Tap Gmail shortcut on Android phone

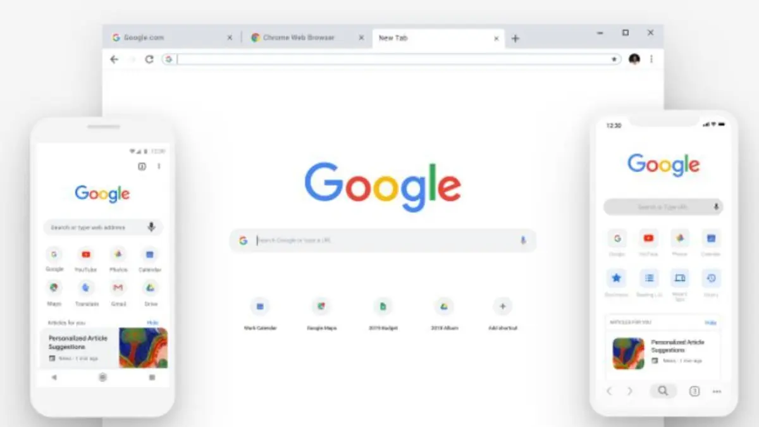118,288
